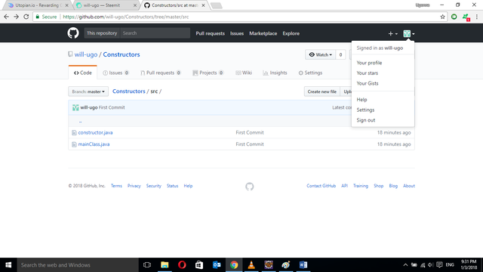Open the repository Settings tab
Screen dimensions: 483x272
coord(310,73)
